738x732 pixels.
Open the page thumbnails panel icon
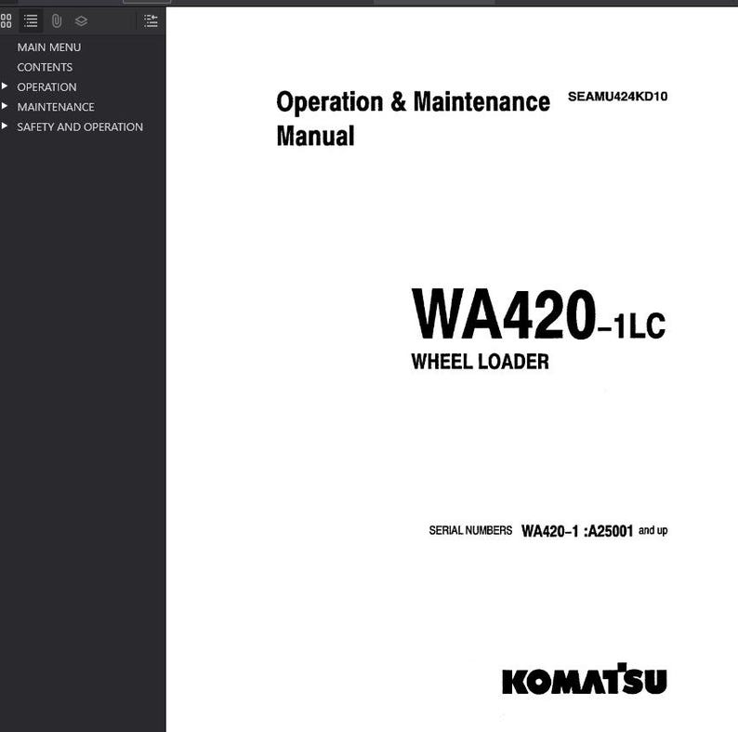[x=6, y=20]
